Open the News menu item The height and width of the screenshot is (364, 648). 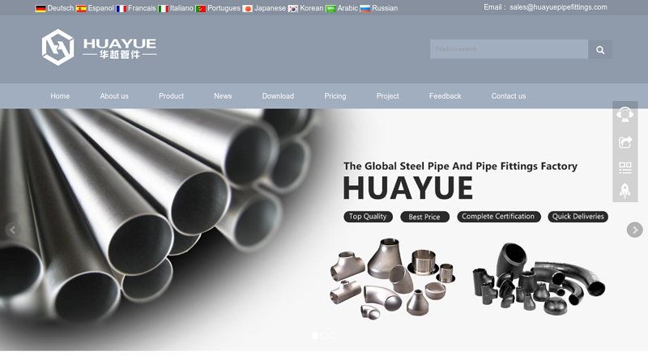223,96
